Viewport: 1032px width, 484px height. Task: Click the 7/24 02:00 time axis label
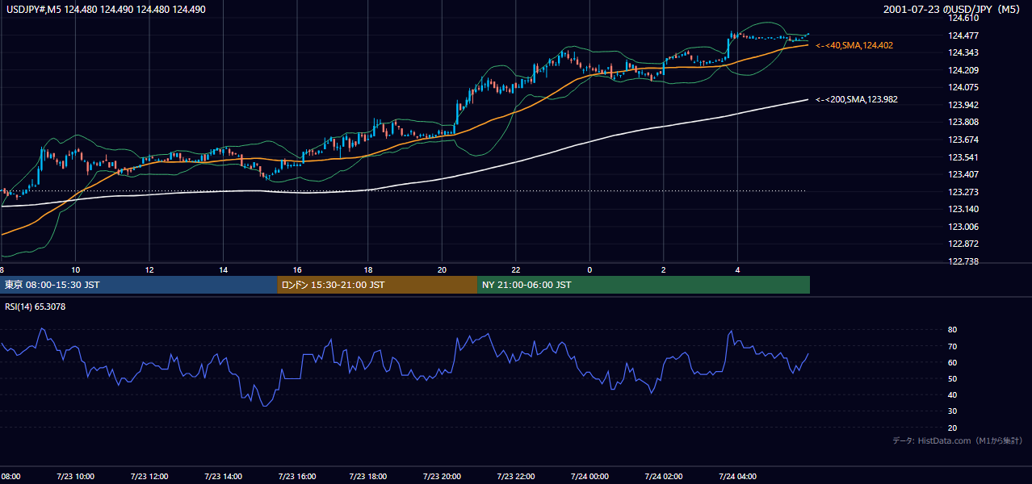[x=663, y=477]
